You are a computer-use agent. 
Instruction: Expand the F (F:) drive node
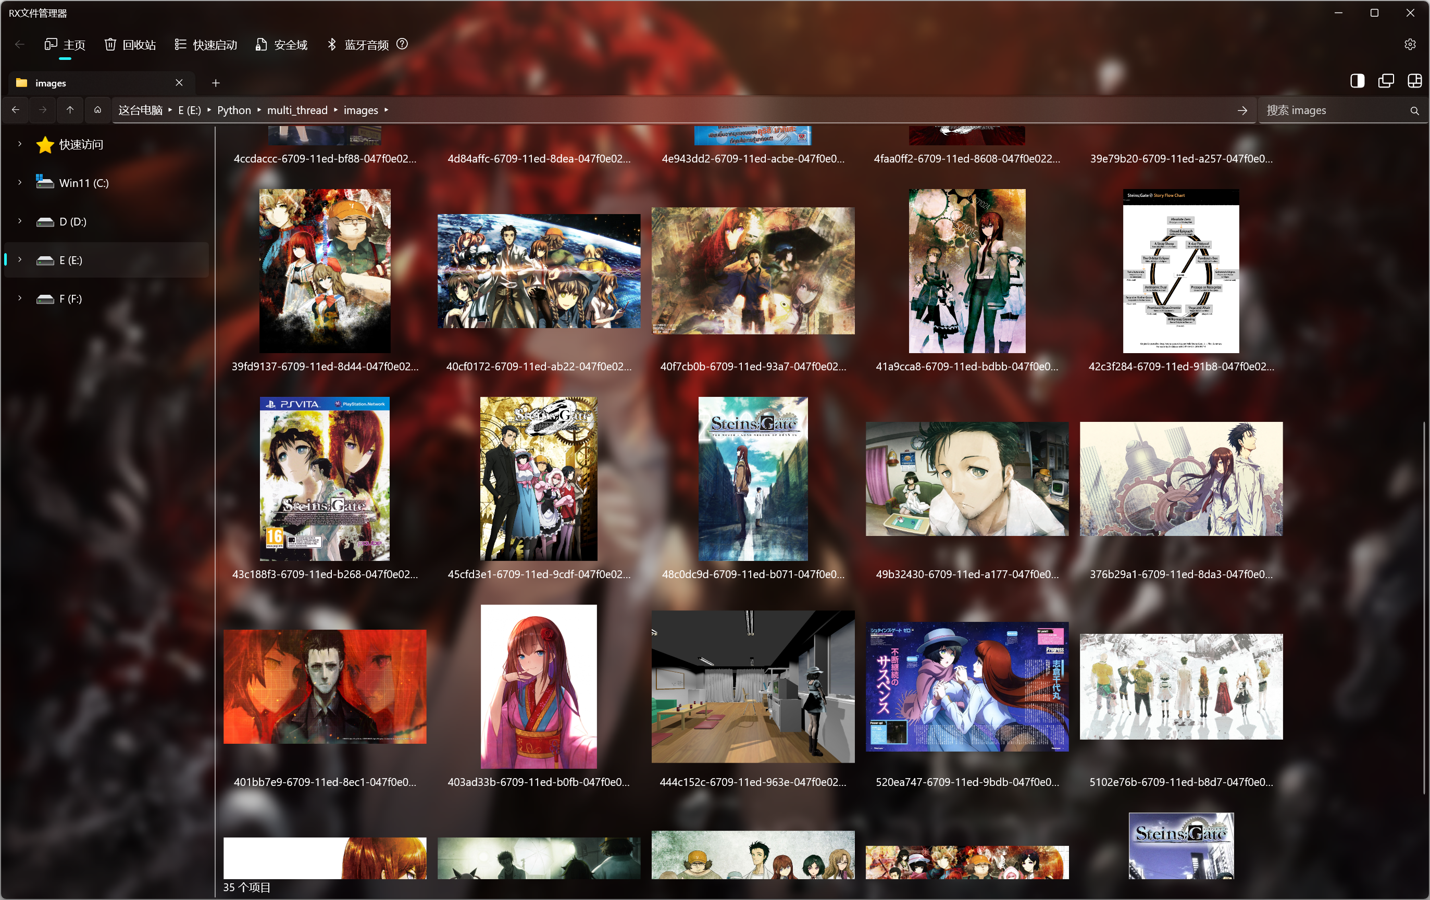click(x=20, y=298)
